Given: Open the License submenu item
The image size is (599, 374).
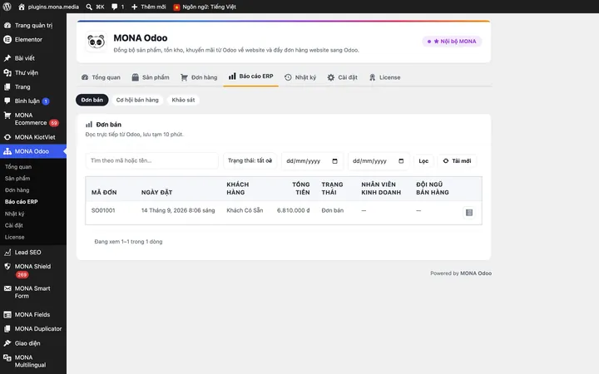Looking at the screenshot, I should pos(14,237).
